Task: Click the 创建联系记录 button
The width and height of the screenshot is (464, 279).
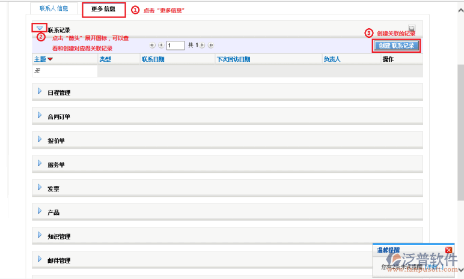Action: click(x=396, y=46)
